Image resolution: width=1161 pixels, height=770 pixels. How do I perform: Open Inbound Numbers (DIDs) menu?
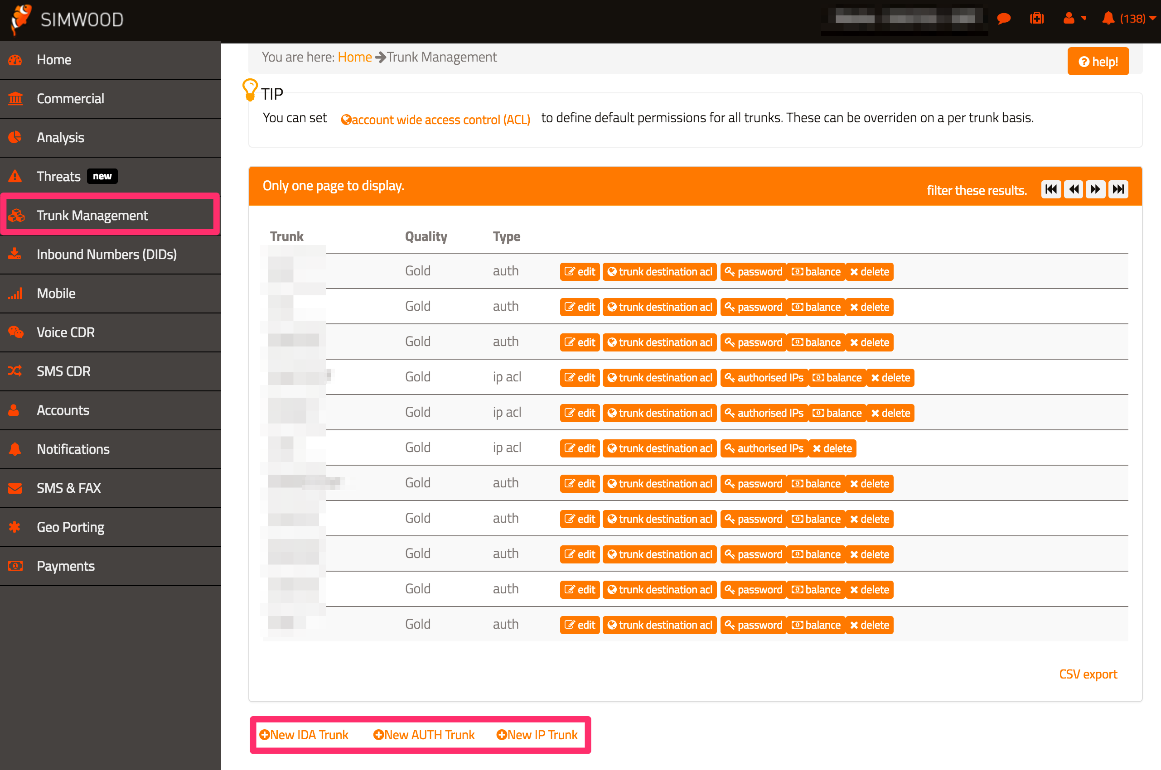(x=111, y=255)
